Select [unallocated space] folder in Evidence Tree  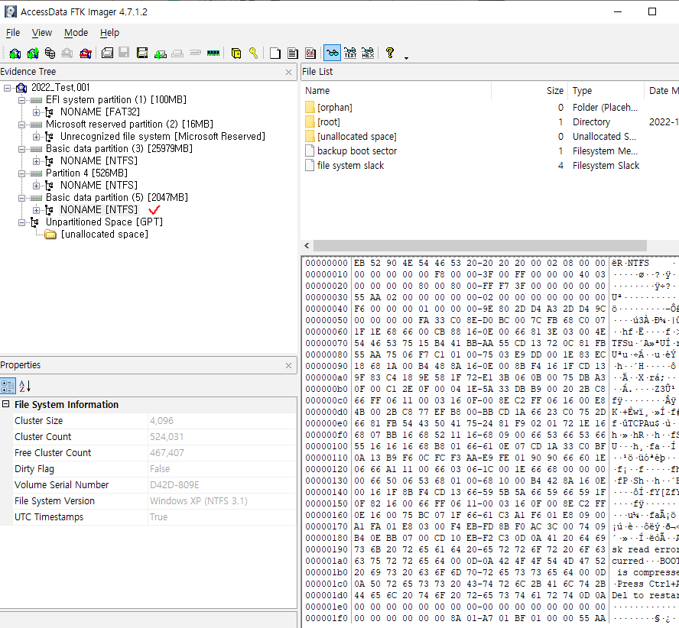coord(104,234)
